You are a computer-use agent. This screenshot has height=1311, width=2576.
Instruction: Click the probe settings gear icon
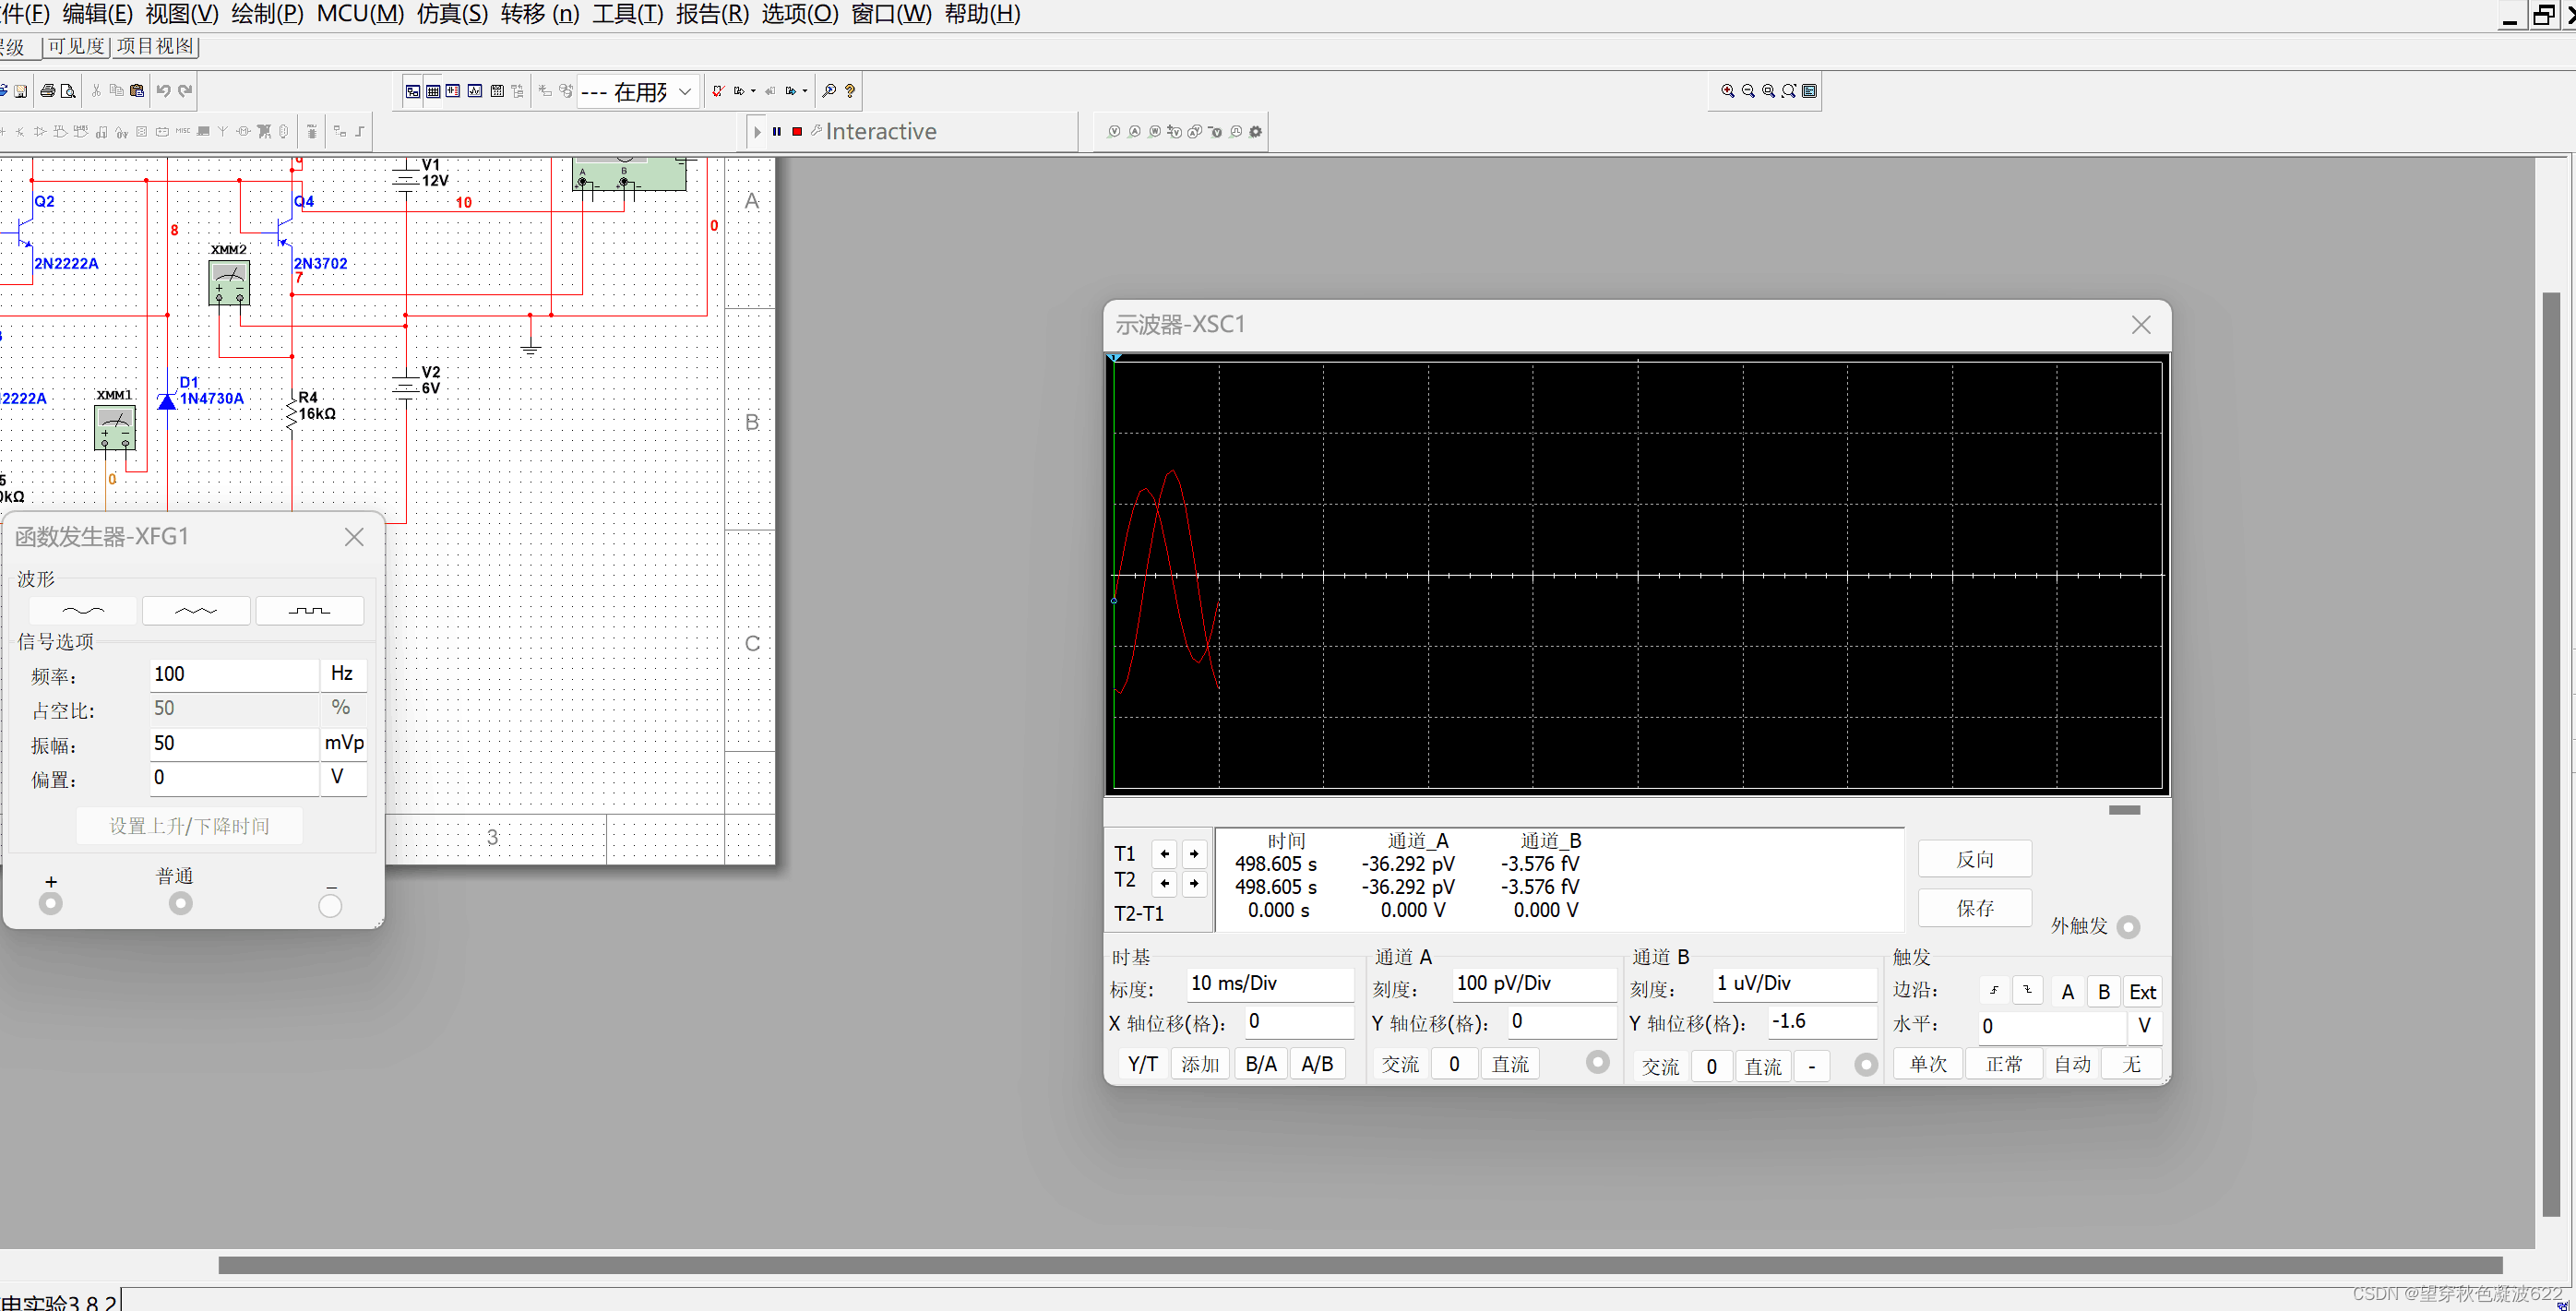click(1256, 131)
